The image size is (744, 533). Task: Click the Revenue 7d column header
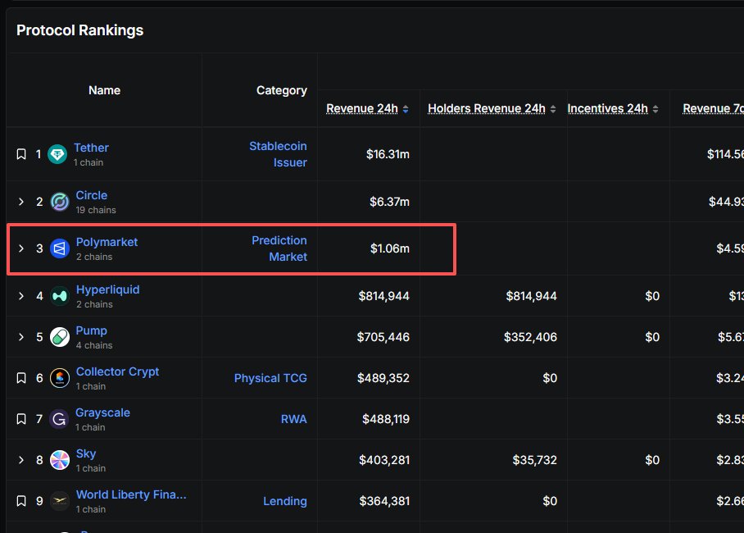pyautogui.click(x=713, y=108)
